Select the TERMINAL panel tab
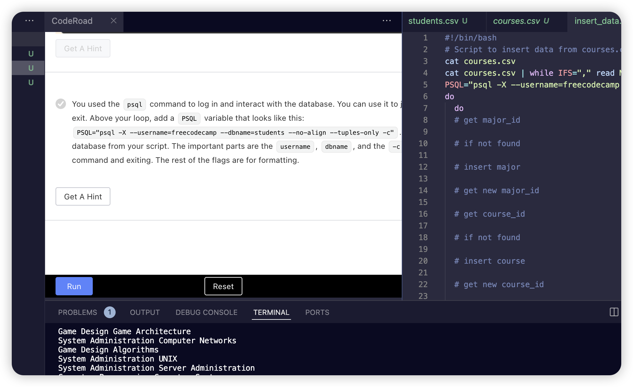The image size is (633, 387). [271, 313]
